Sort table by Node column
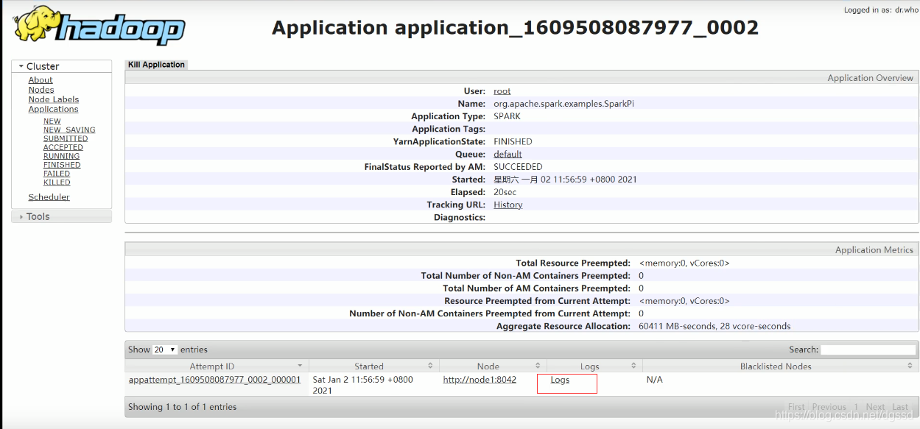 [493, 366]
